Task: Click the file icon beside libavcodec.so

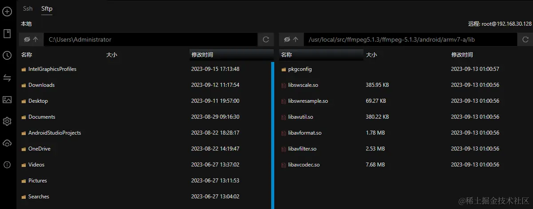Action: tap(284, 165)
